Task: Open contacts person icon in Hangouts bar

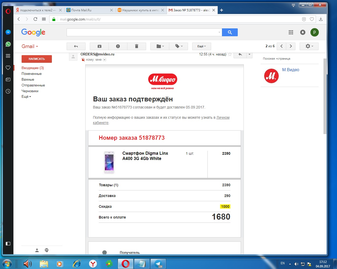Action: (37, 250)
